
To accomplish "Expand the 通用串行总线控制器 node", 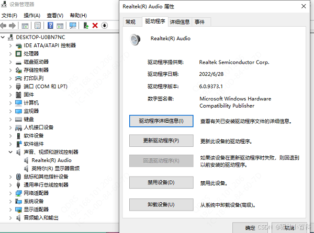I will [x=10, y=185].
